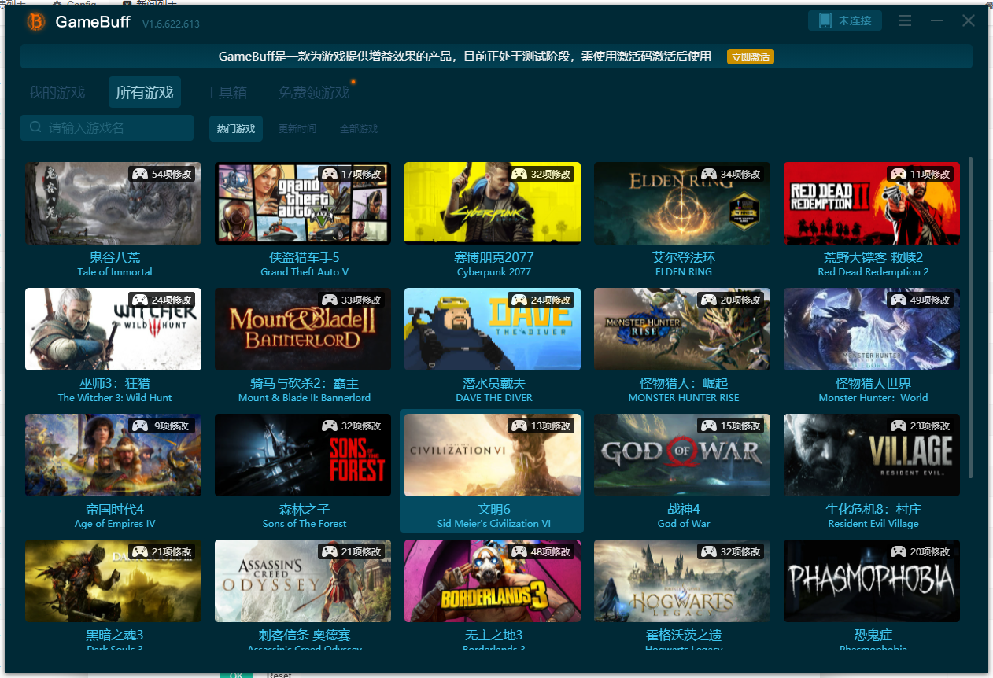The width and height of the screenshot is (993, 678).
Task: Open the Phasmophobia cover image
Action: point(872,581)
